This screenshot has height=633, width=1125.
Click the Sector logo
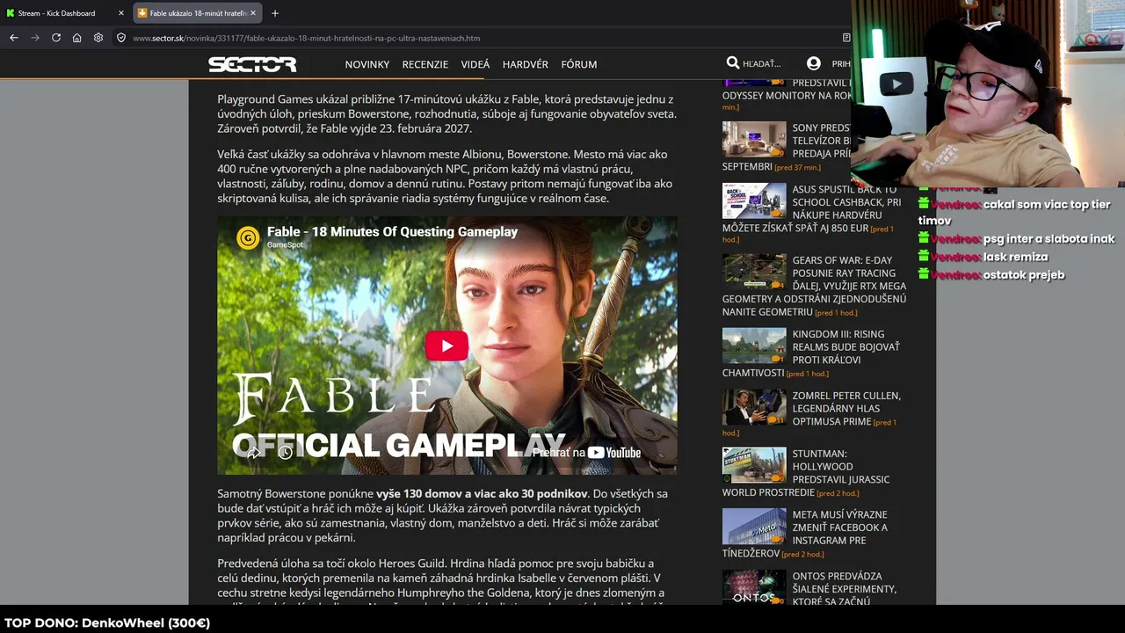click(252, 64)
